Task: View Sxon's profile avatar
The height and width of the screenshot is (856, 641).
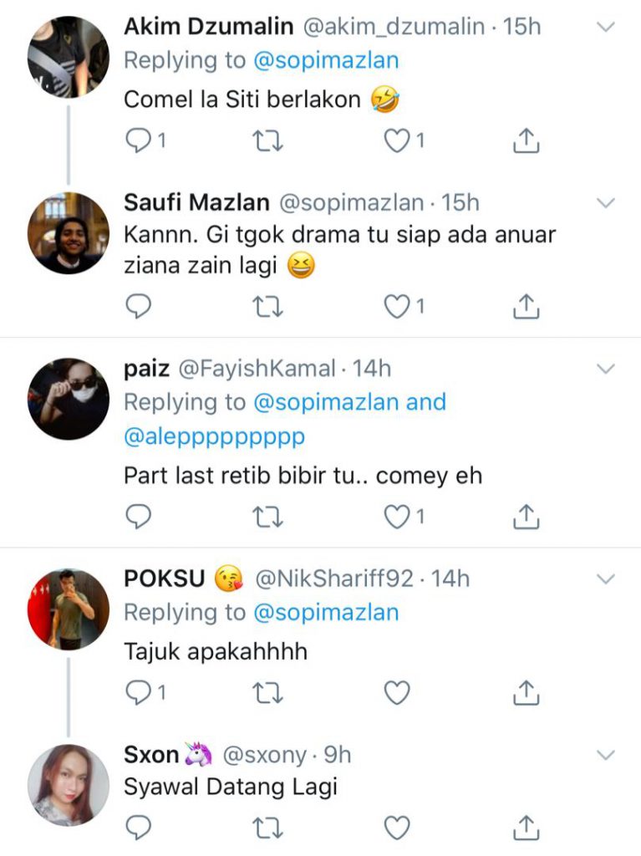Action: pos(69,785)
